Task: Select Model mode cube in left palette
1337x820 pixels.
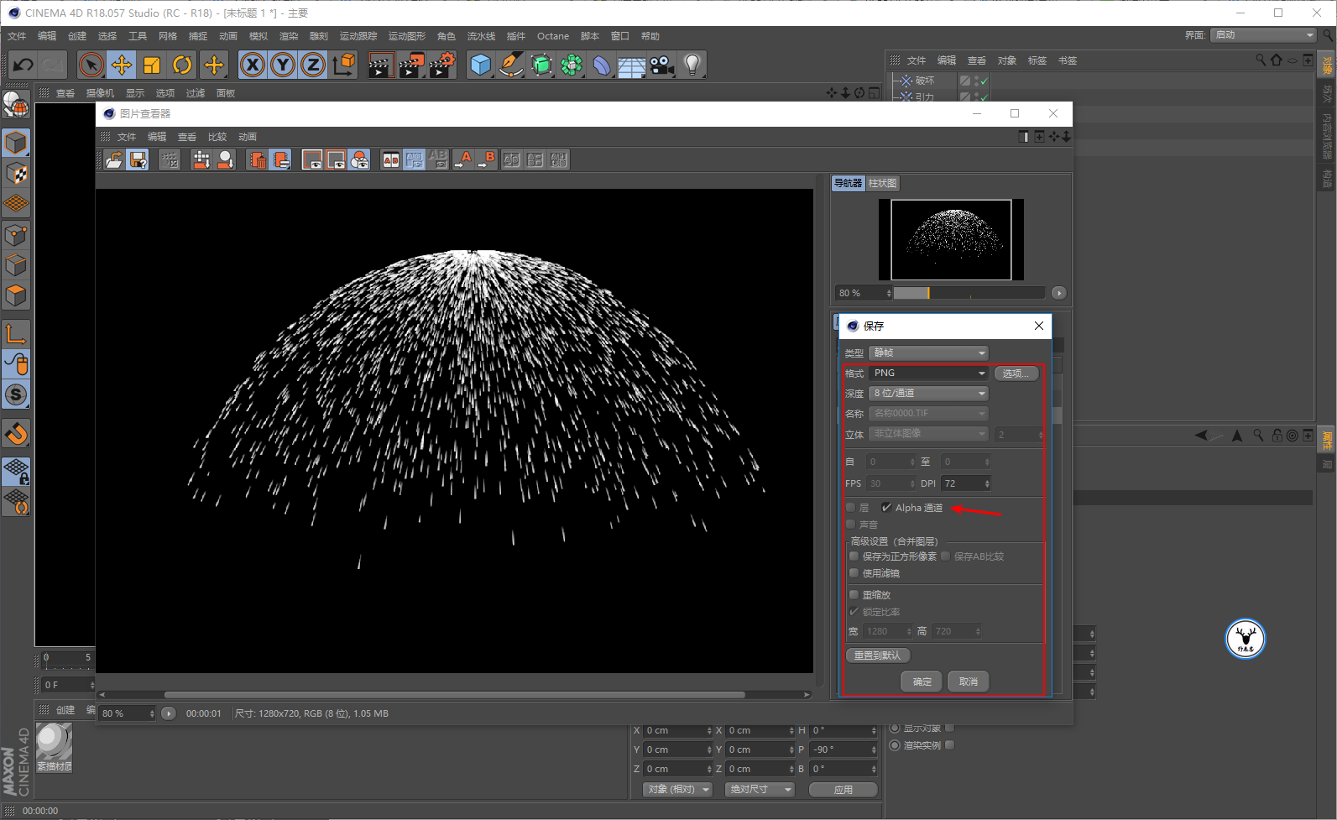Action: [x=16, y=144]
